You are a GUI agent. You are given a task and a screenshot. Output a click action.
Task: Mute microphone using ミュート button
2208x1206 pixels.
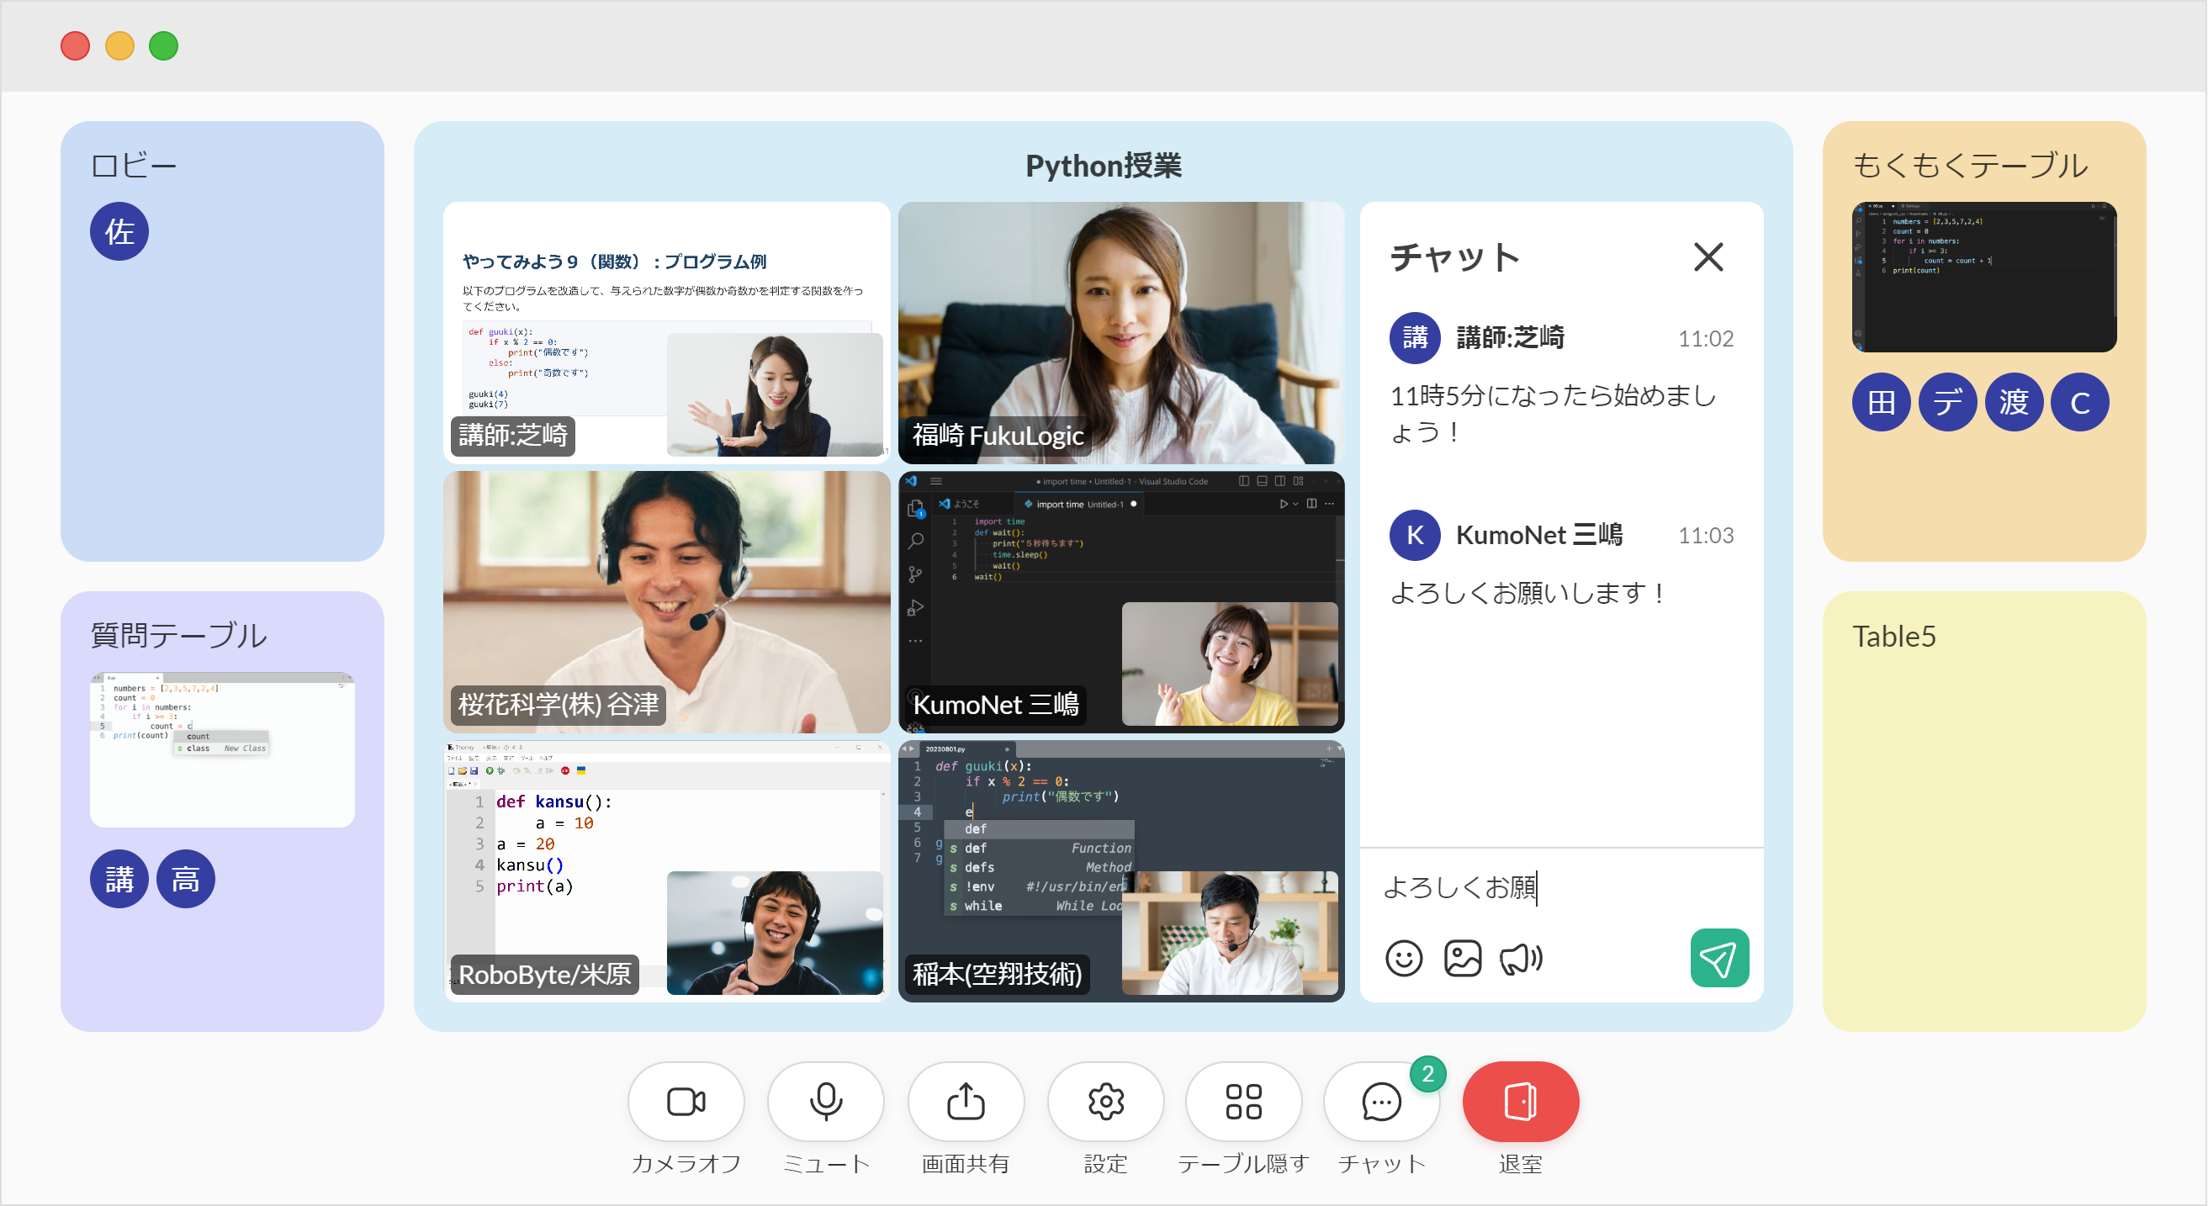click(825, 1102)
